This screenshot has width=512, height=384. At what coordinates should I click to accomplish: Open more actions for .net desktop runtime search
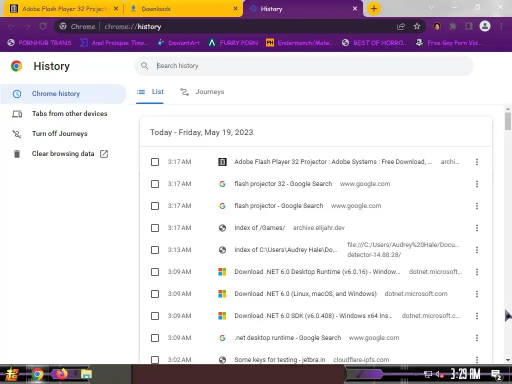coord(476,338)
